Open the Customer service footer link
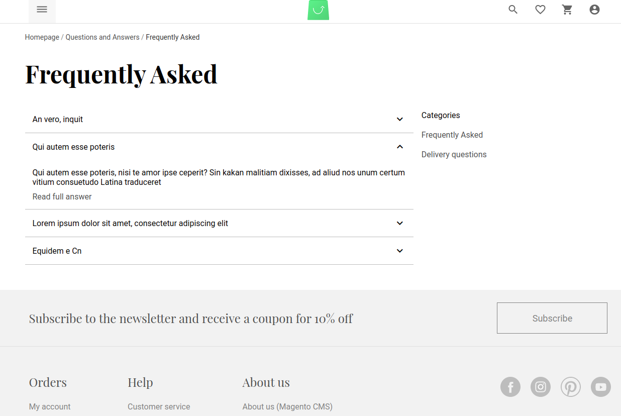621x416 pixels. 159,406
